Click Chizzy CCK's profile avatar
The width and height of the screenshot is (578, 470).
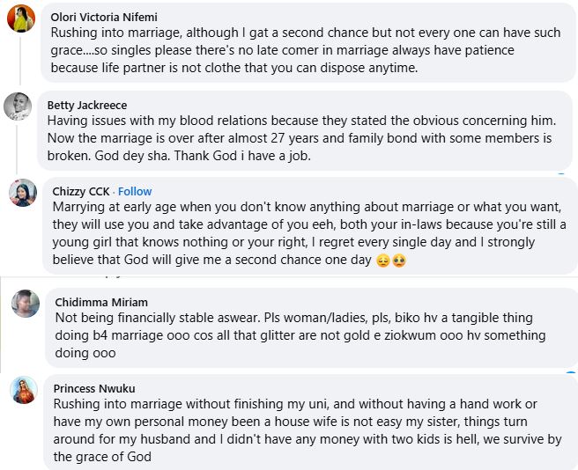pyautogui.click(x=22, y=193)
